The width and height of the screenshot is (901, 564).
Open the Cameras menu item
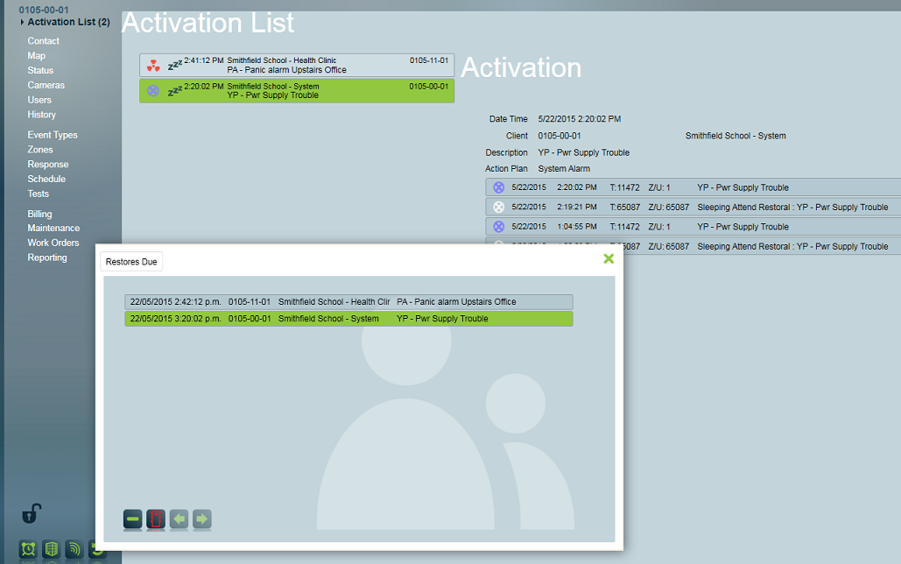46,85
